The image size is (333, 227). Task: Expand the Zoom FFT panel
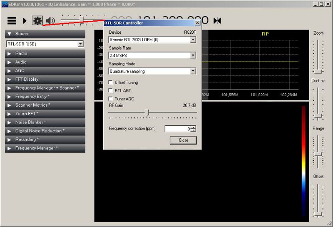coord(45,114)
